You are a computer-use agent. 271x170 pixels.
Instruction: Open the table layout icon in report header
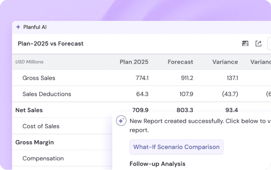coord(245,43)
